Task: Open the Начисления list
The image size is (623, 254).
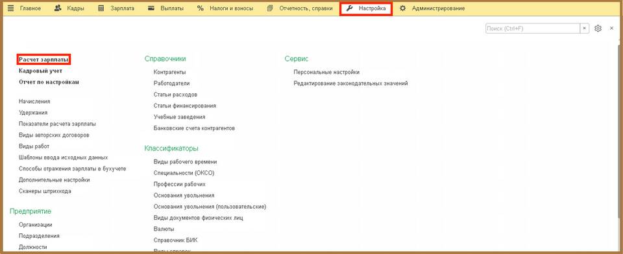Action: (34, 102)
